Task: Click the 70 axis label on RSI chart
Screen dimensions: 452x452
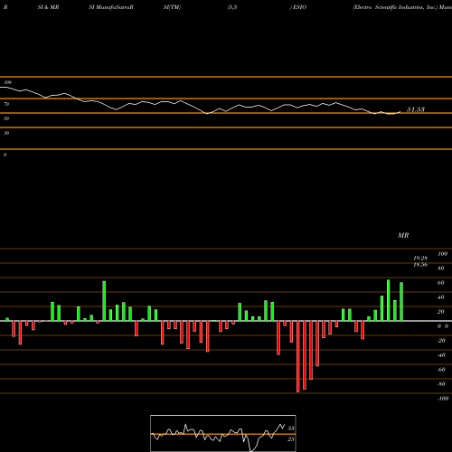Action: (x=6, y=104)
